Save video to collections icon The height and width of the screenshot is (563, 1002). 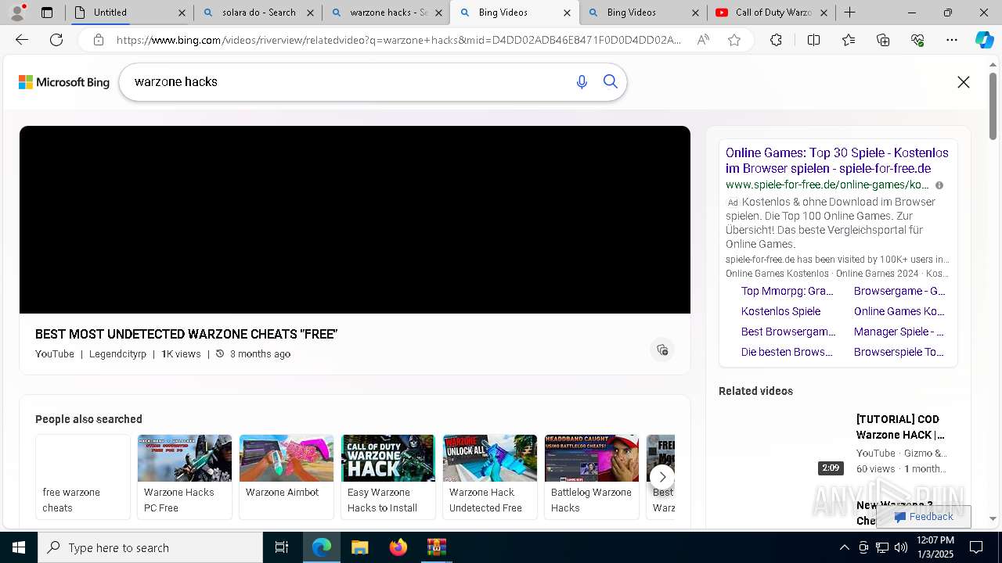(662, 350)
